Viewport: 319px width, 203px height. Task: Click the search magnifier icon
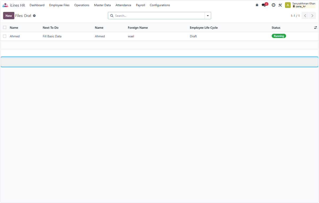112,16
